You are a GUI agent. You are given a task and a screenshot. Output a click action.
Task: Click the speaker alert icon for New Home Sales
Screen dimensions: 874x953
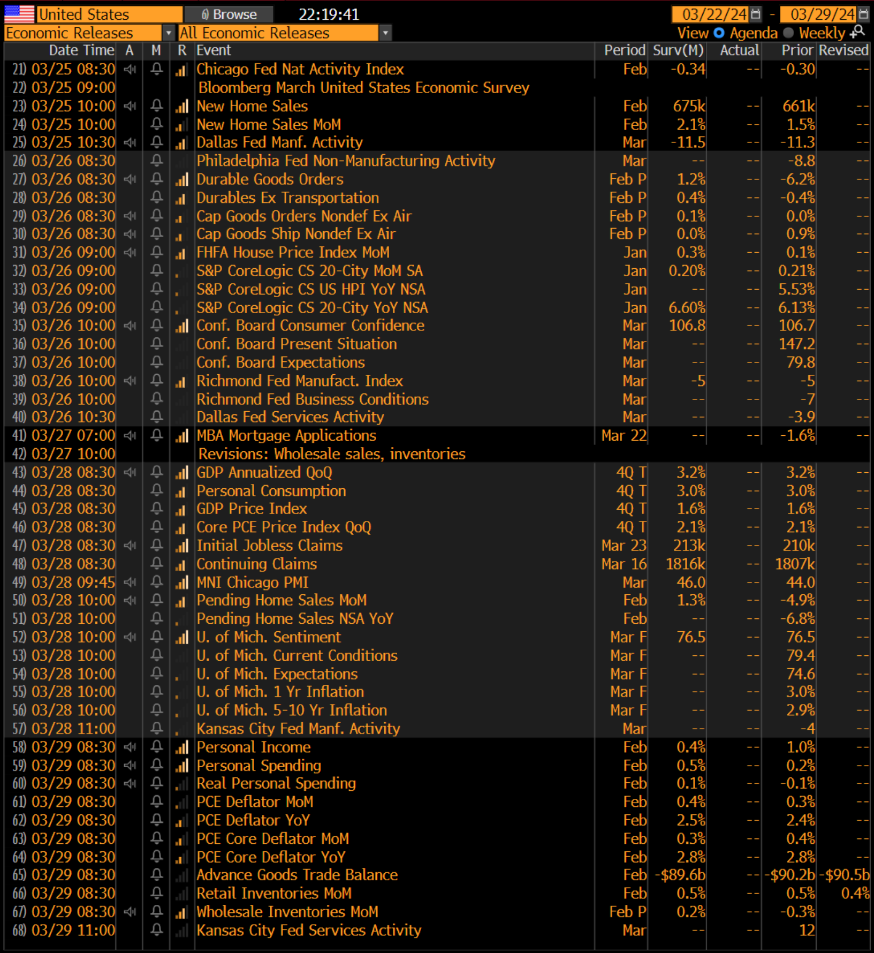pos(130,106)
